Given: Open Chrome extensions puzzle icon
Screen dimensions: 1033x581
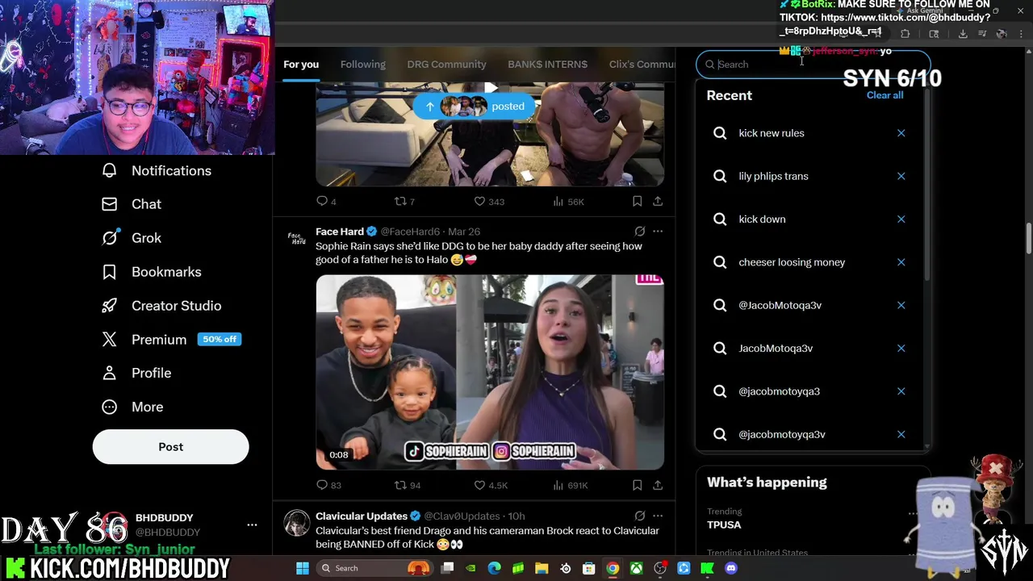Looking at the screenshot, I should pyautogui.click(x=905, y=34).
